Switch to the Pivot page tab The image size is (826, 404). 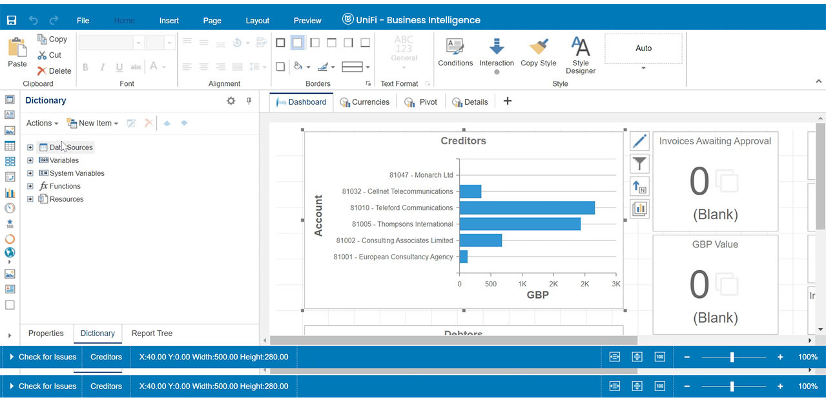pyautogui.click(x=421, y=102)
